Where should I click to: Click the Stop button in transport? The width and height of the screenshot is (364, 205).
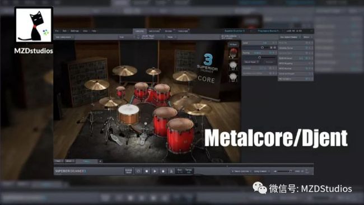point(147,171)
